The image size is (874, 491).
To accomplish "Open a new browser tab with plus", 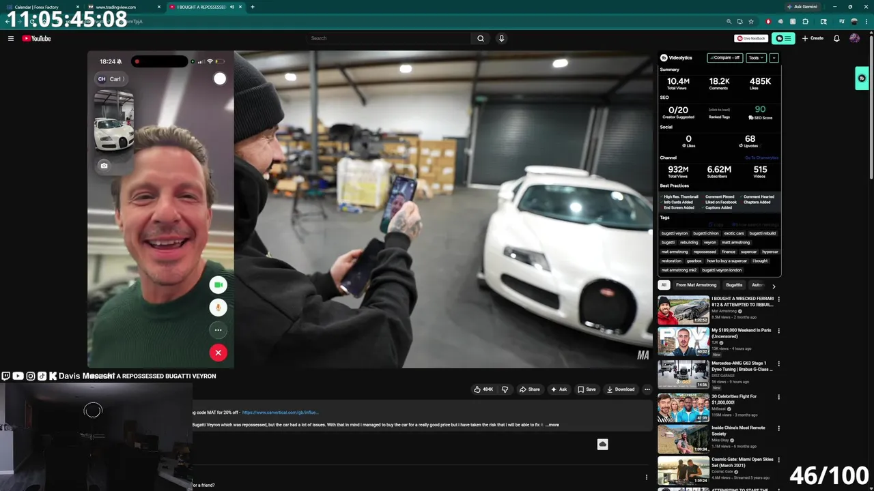I will pyautogui.click(x=253, y=7).
